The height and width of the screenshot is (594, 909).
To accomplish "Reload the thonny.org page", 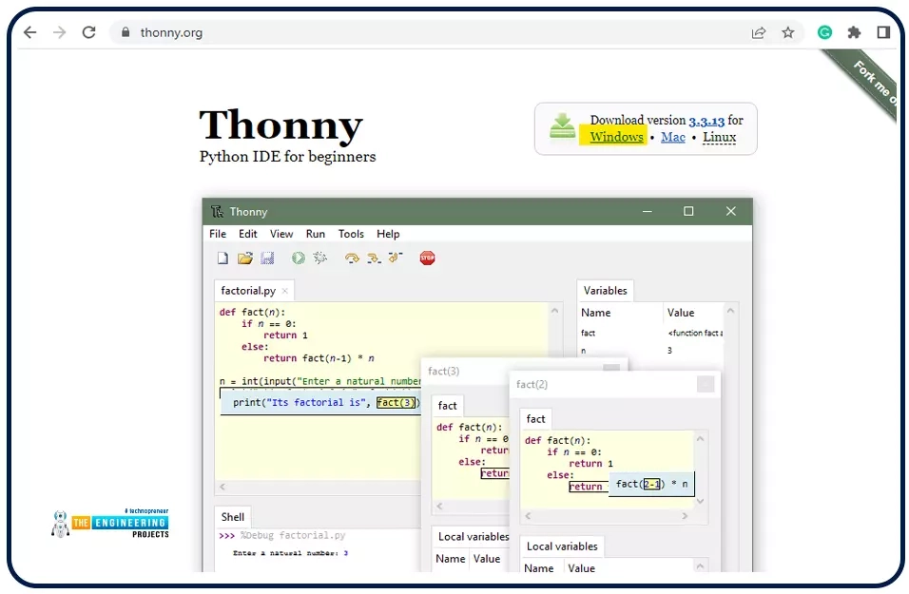I will pyautogui.click(x=88, y=32).
